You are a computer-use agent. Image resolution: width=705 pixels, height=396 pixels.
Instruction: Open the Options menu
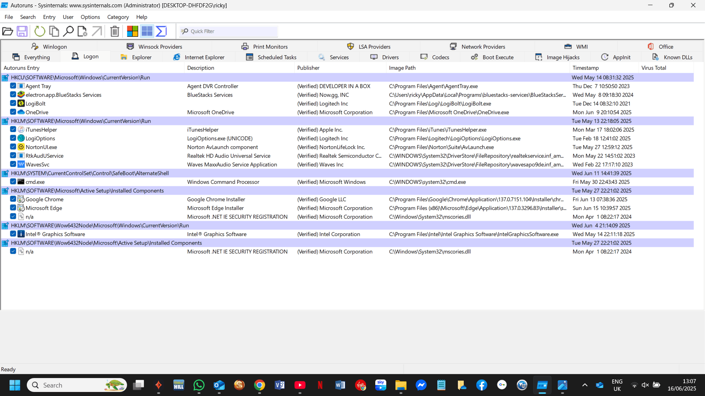pos(90,17)
